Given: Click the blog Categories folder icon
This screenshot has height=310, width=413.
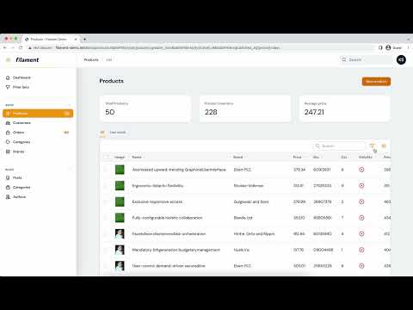Looking at the screenshot, I should tap(8, 187).
